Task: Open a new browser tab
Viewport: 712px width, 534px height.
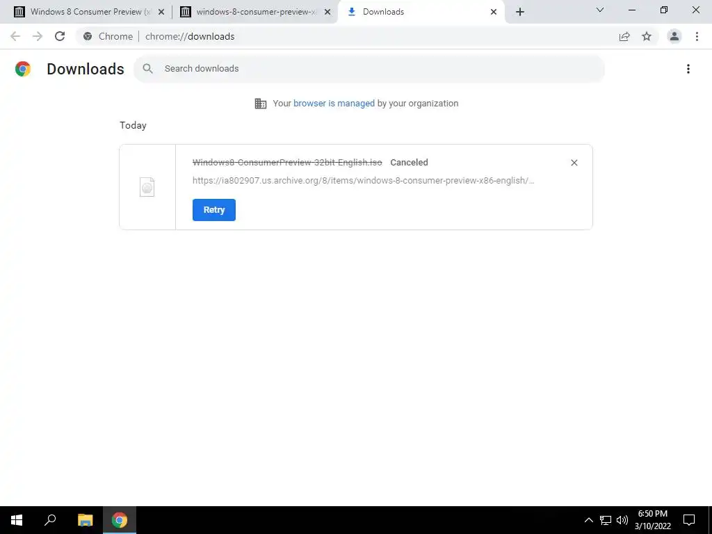Action: coord(520,12)
